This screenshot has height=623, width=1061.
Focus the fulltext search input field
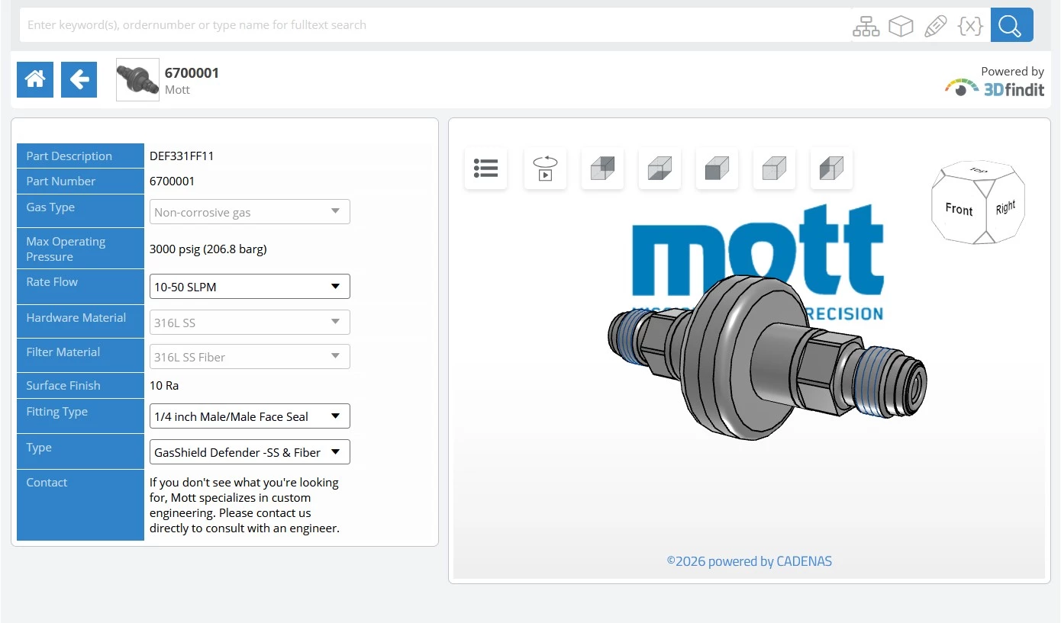tap(435, 25)
